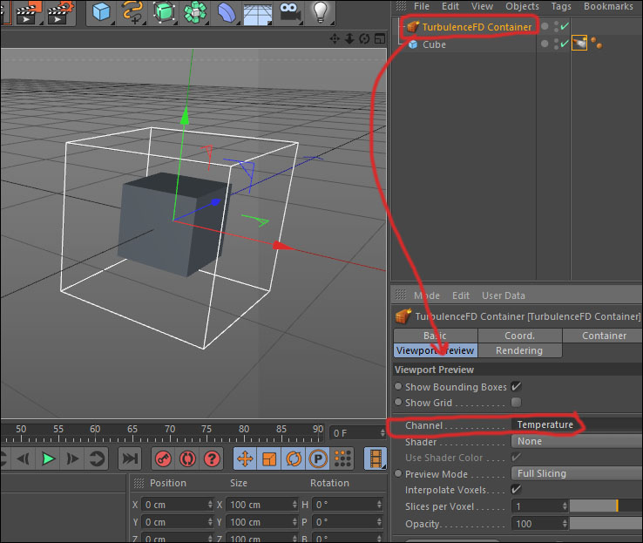Click the viewport move camera icon

pyautogui.click(x=335, y=39)
